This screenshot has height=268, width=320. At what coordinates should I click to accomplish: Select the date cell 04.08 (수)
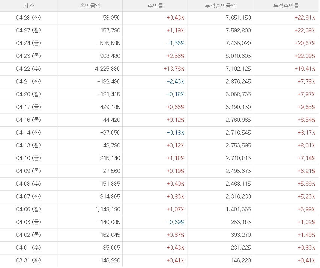click(29, 183)
